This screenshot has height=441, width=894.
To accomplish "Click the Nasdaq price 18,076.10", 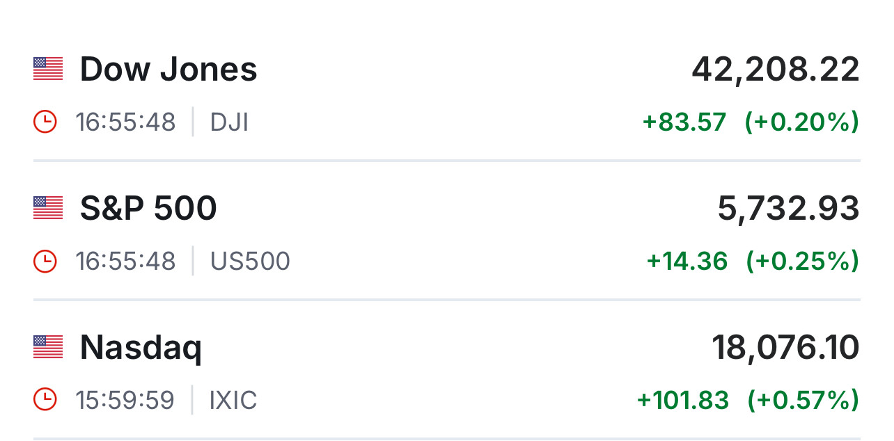I will [x=785, y=348].
